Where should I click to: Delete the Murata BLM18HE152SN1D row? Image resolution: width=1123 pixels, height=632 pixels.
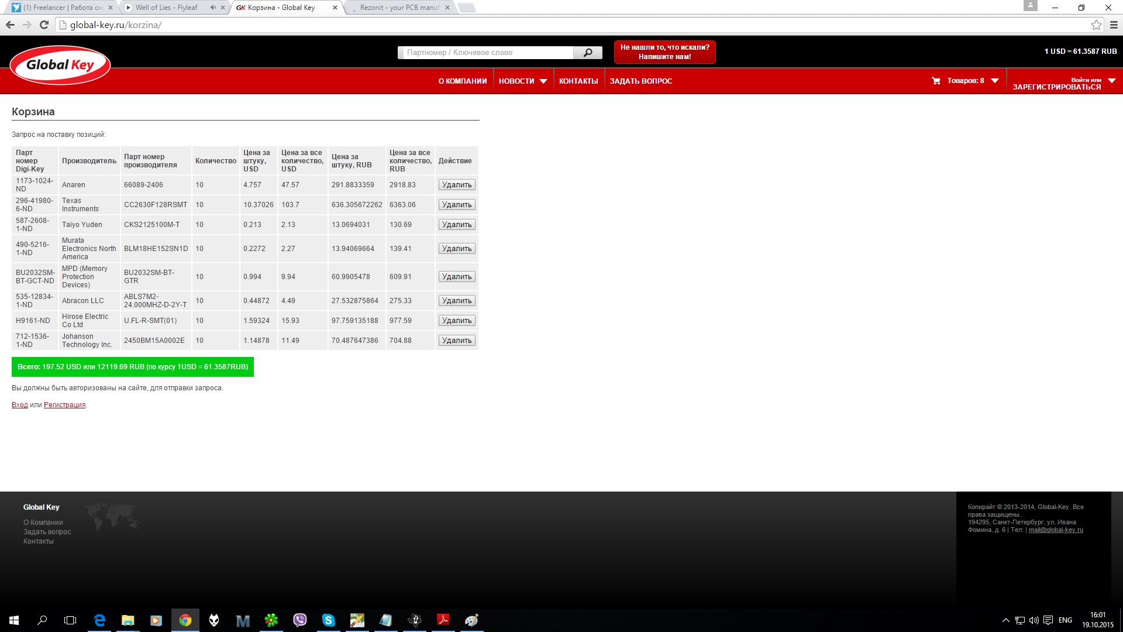(x=457, y=249)
